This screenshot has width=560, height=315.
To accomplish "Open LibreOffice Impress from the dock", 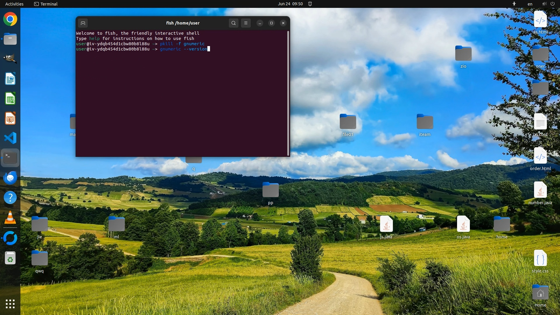I will click(x=10, y=118).
